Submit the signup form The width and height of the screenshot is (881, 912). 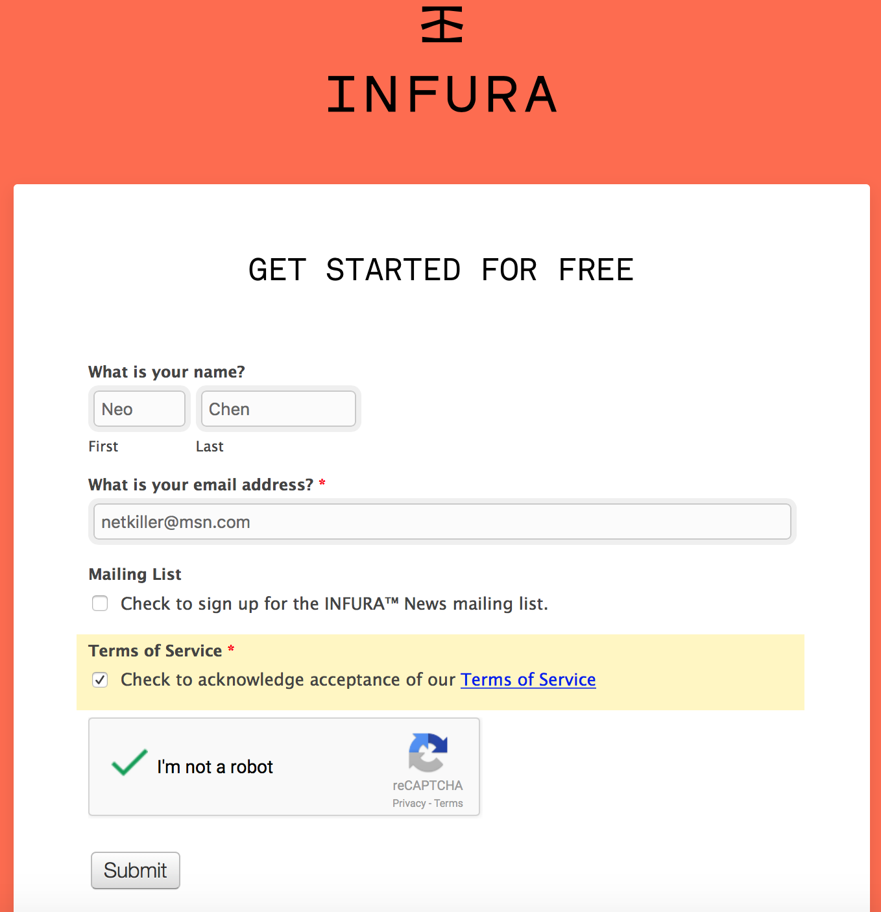(136, 870)
